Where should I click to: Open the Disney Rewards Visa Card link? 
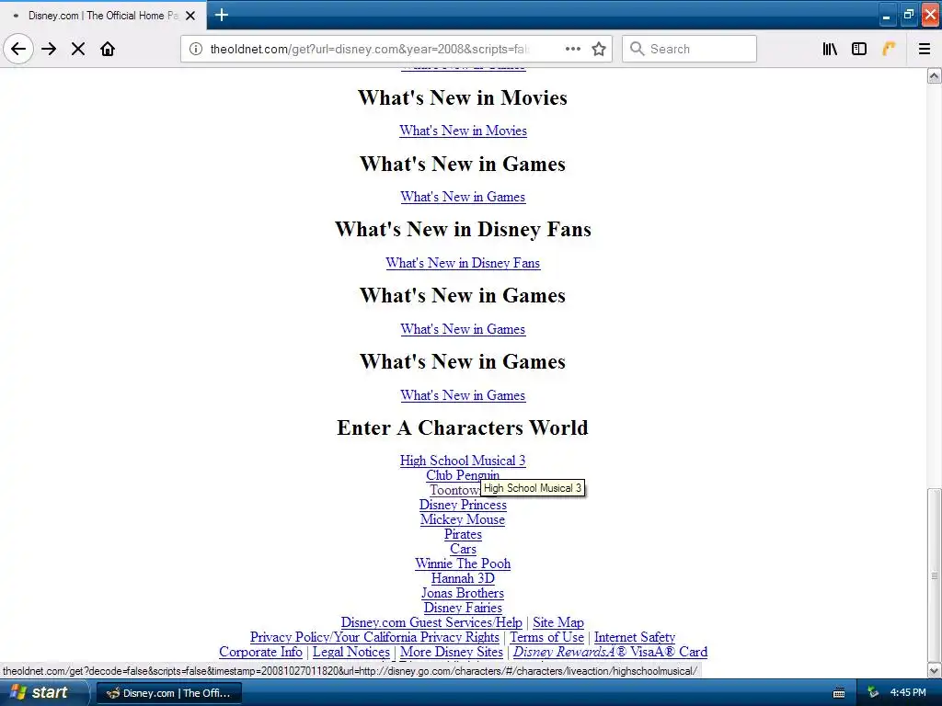[x=610, y=652]
